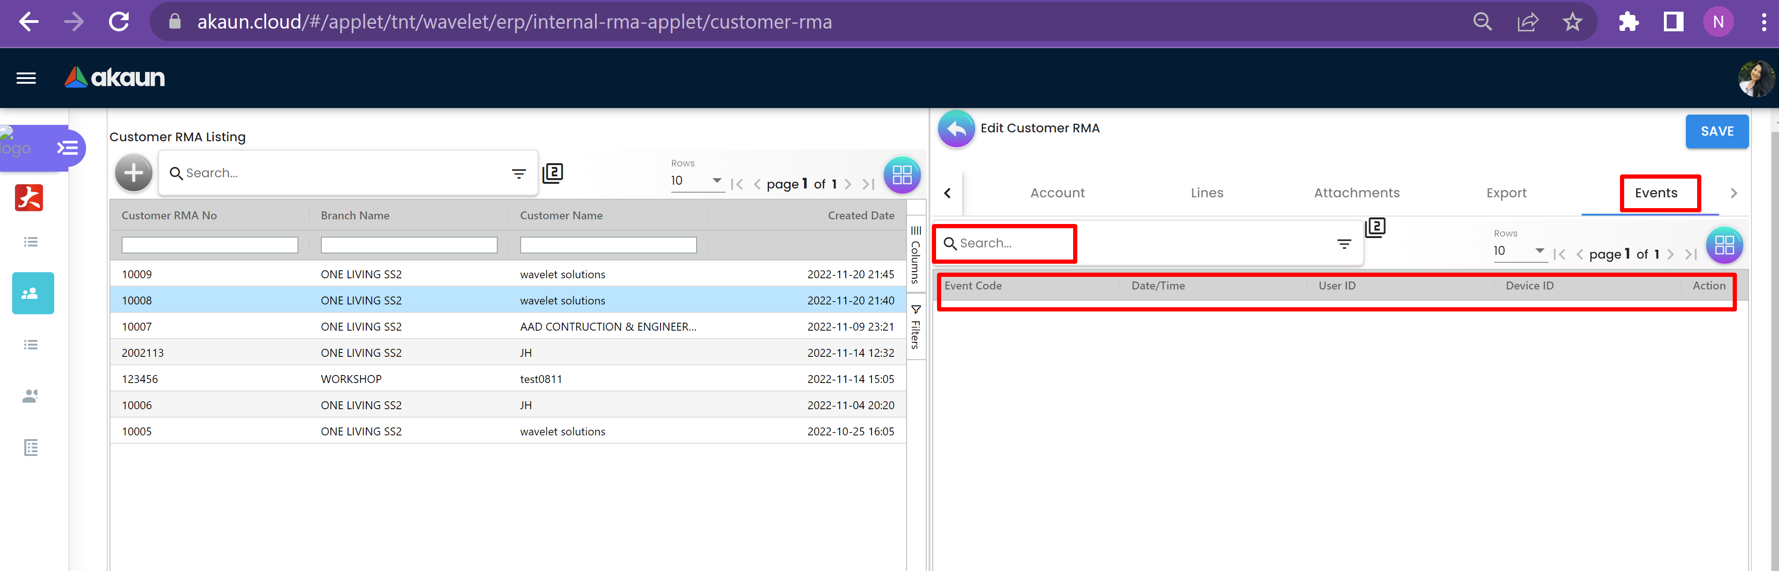Open hamburger menu in akaun header
The image size is (1779, 571).
tap(26, 78)
